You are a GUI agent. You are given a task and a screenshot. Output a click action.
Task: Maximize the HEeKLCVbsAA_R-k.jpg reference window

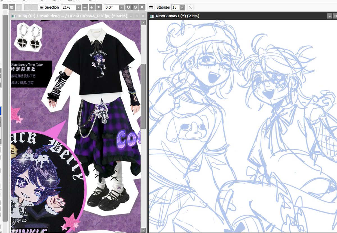click(137, 16)
